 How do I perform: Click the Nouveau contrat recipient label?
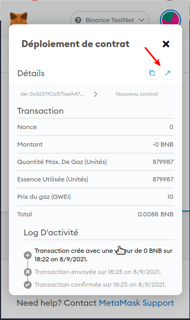point(137,94)
